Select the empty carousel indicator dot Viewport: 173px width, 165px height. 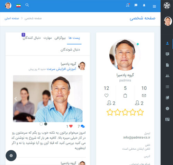(x=41, y=124)
